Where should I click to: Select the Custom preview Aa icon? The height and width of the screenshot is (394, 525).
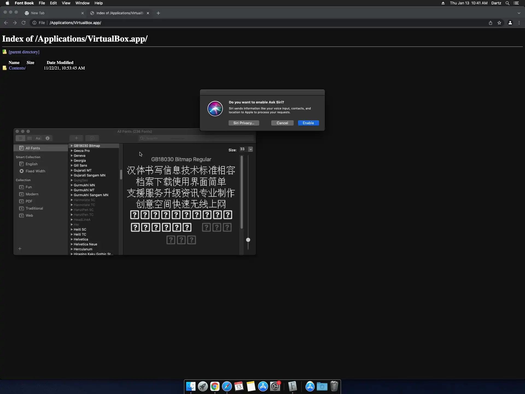38,138
